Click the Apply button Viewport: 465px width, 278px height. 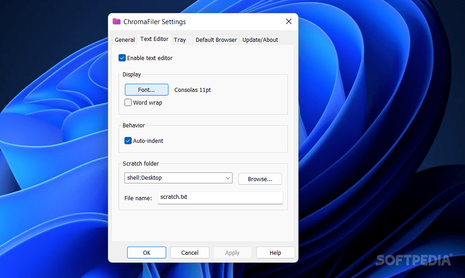point(232,253)
